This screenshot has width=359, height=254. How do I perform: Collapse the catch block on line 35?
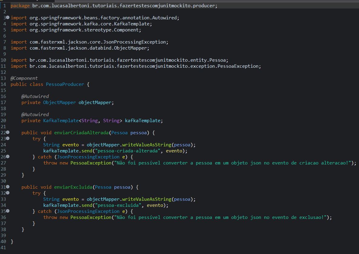click(x=8, y=211)
